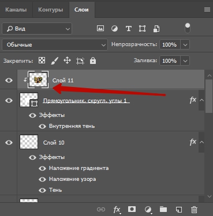Hide the Прямоугольник скругл. углы 1 layer
Screen dimensions: 213x216
[9, 100]
